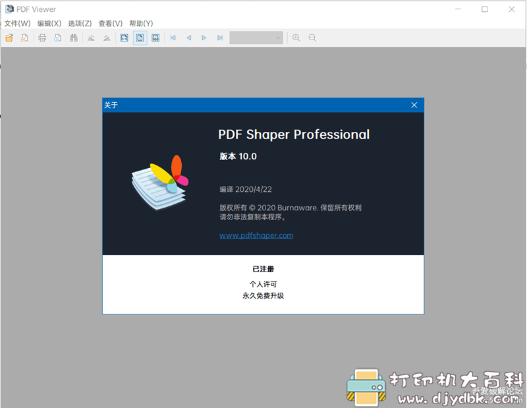
Task: Open the 选项(Z) menu
Action: (80, 24)
